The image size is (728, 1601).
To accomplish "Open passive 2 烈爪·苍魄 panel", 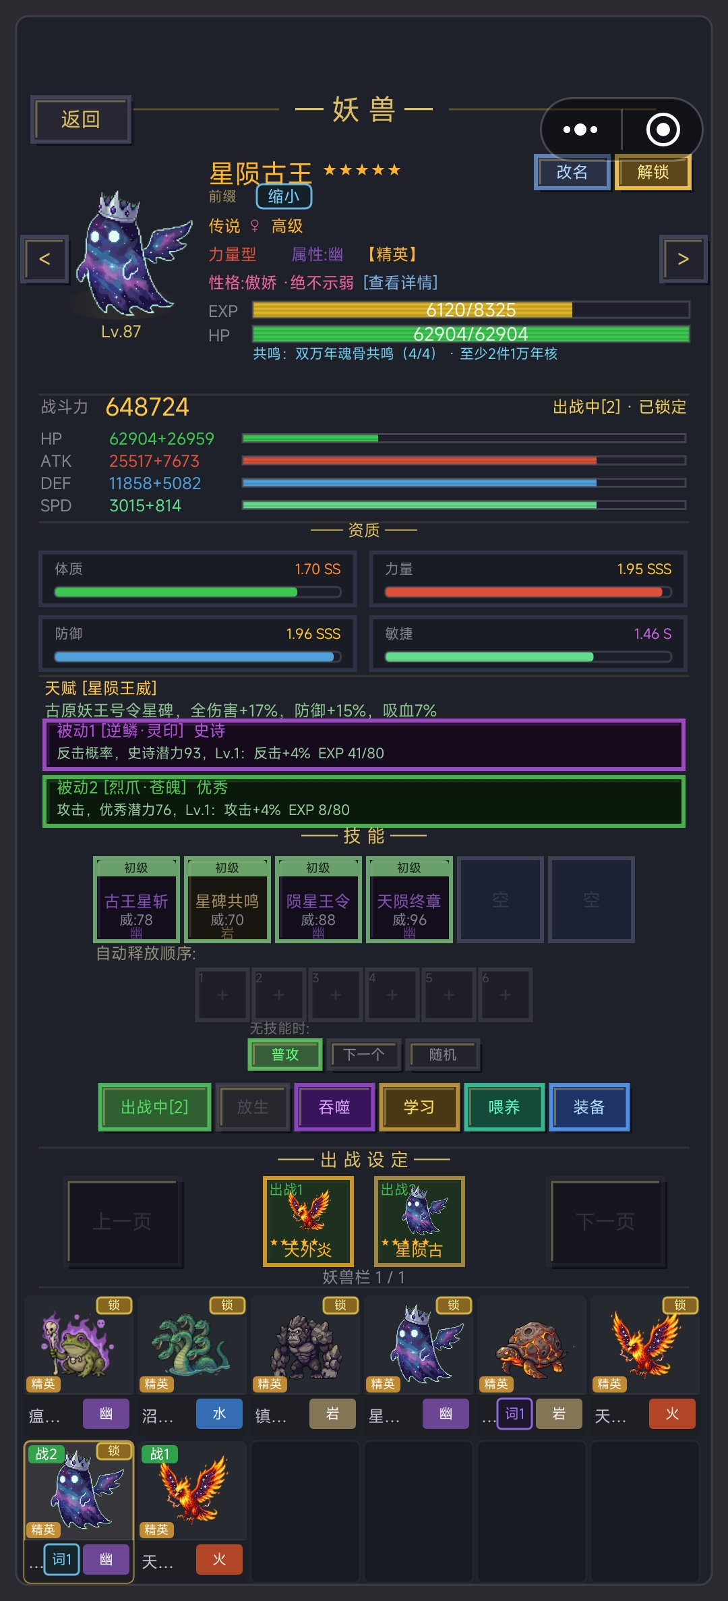I will click(x=364, y=802).
